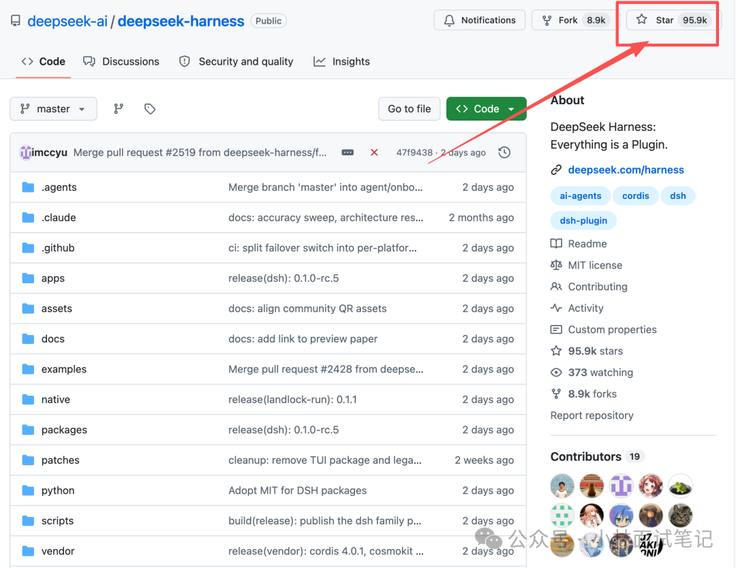This screenshot has height=568, width=736.
Task: Open the green pixel pattern contributor avatar
Action: click(x=562, y=516)
